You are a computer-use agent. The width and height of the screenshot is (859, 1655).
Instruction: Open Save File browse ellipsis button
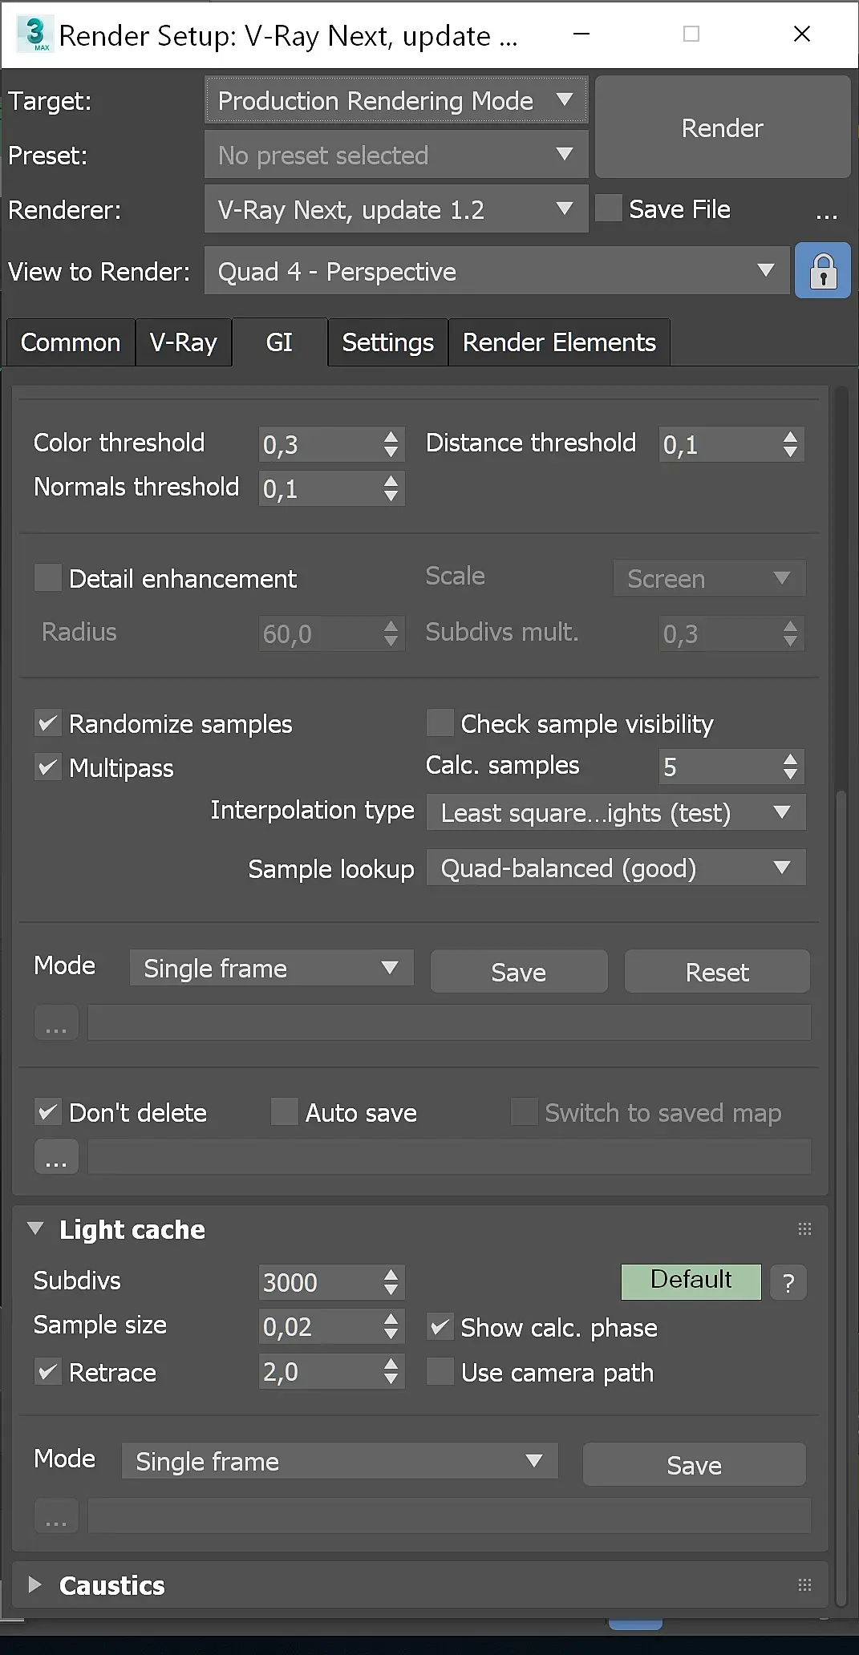tap(826, 211)
